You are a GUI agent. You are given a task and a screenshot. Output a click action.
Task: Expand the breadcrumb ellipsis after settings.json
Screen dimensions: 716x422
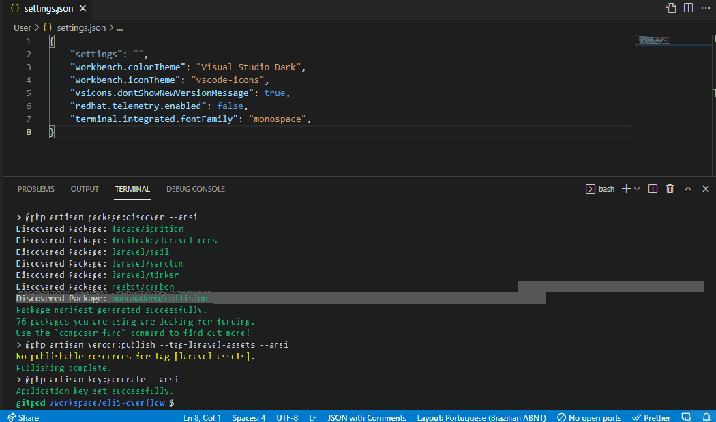pyautogui.click(x=119, y=27)
